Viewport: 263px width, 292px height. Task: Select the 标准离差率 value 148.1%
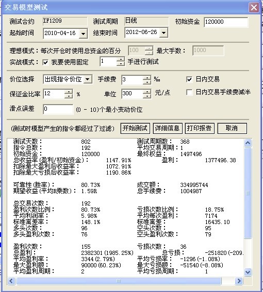91,222
